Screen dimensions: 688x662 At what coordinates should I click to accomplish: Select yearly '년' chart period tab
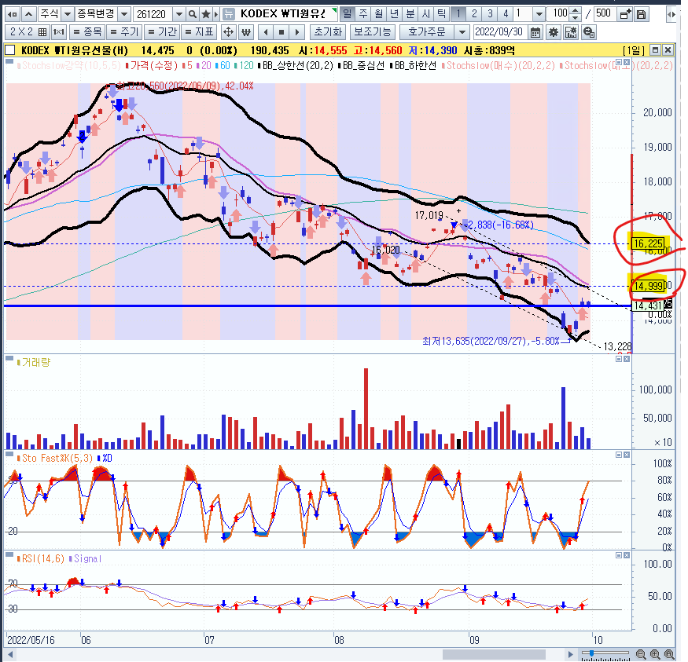point(395,14)
